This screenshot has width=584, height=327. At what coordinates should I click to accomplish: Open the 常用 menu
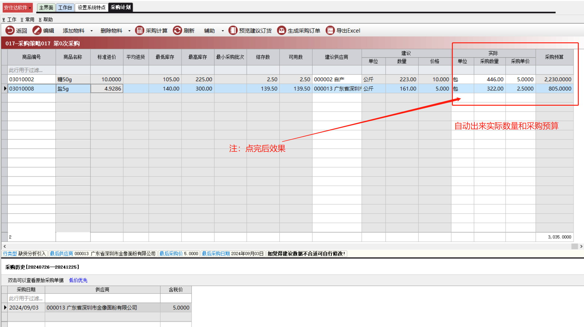[x=27, y=19]
